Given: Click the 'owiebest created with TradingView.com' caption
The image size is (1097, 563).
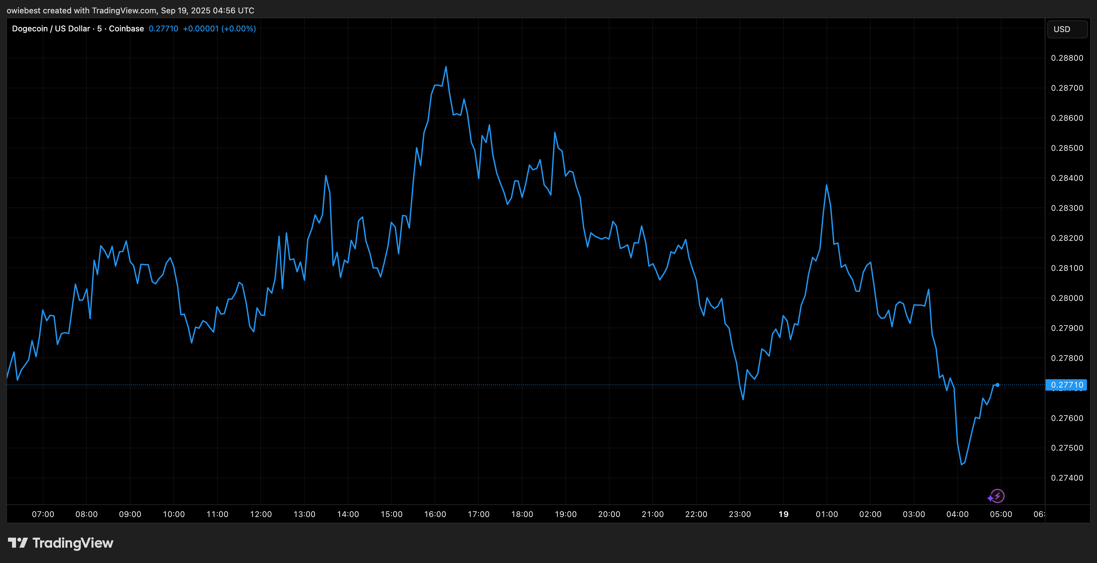Looking at the screenshot, I should 130,10.
